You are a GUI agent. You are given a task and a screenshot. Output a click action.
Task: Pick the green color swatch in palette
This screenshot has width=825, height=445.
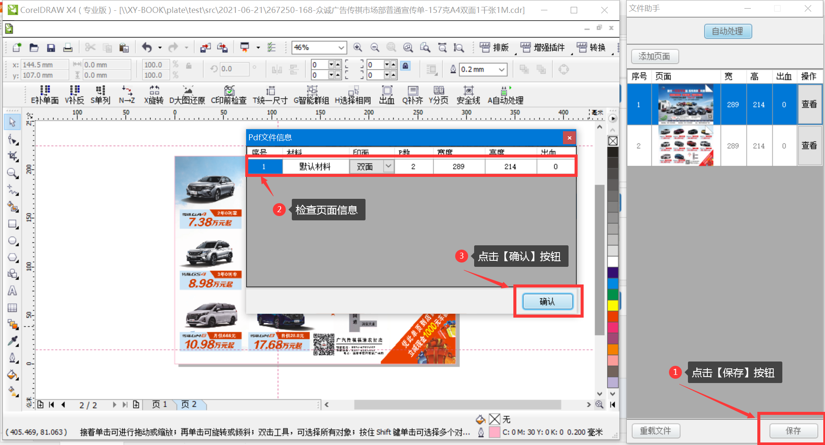tap(612, 294)
